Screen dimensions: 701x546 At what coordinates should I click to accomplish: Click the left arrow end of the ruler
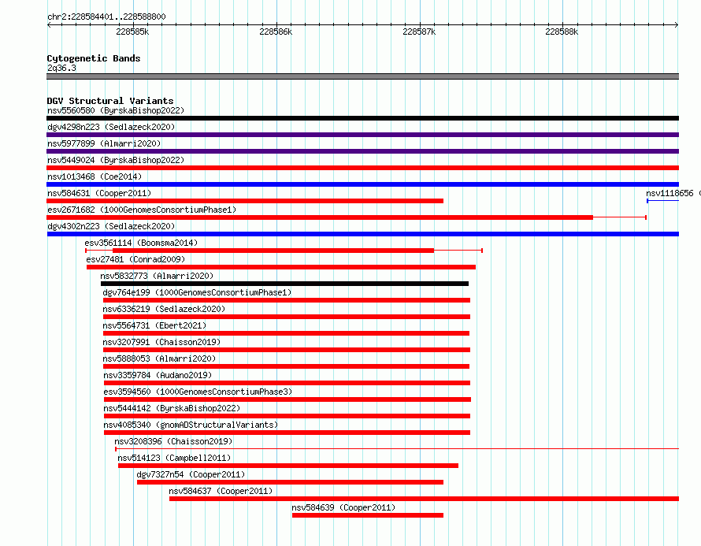[49, 24]
